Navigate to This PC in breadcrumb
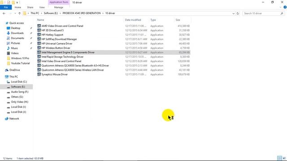The width and height of the screenshot is (287, 161). (x=35, y=13)
